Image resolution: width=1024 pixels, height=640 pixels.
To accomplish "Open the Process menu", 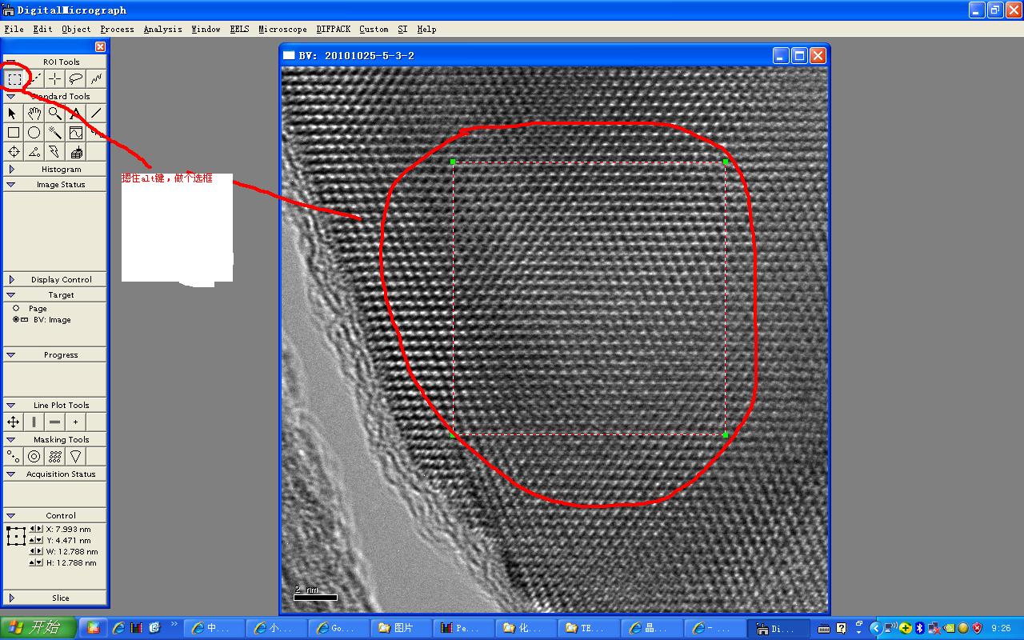I will tap(117, 29).
